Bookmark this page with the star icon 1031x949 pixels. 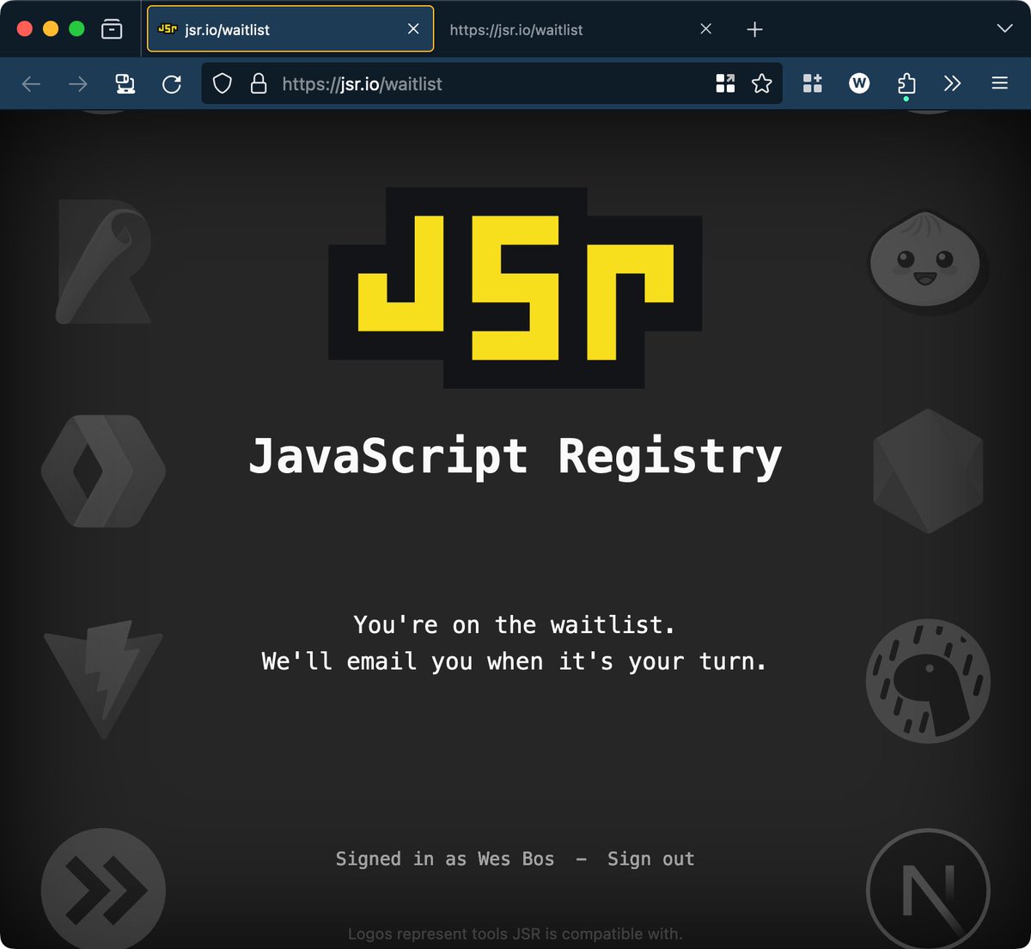coord(762,83)
